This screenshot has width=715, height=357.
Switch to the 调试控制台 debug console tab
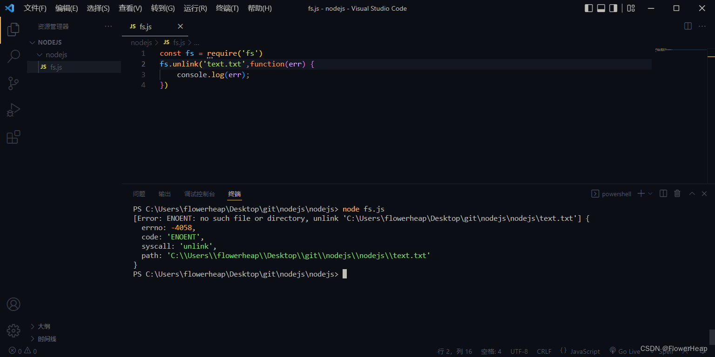click(200, 194)
